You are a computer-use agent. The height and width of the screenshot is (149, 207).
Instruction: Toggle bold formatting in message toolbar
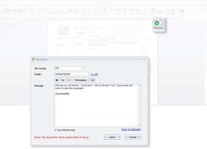click(57, 80)
